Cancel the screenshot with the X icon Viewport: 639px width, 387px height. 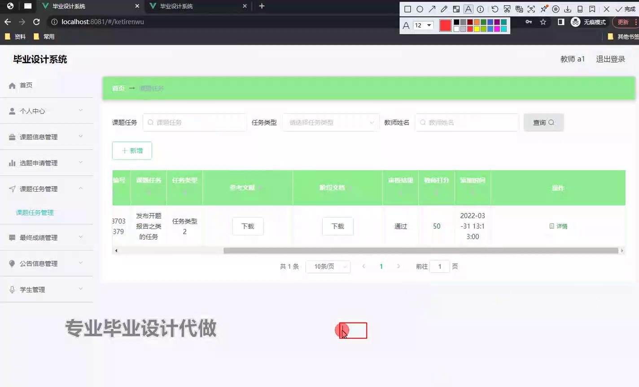click(x=606, y=9)
